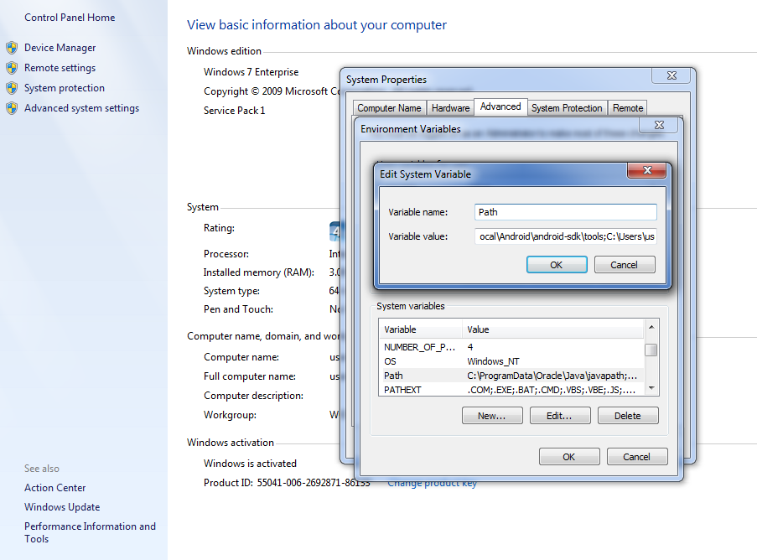The height and width of the screenshot is (560, 757).
Task: Close the Edit System Variable dialog
Action: pos(647,170)
